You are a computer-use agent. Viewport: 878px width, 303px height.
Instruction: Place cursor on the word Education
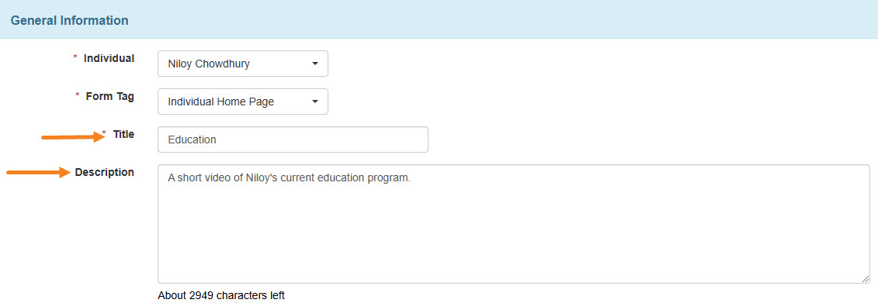pyautogui.click(x=192, y=139)
